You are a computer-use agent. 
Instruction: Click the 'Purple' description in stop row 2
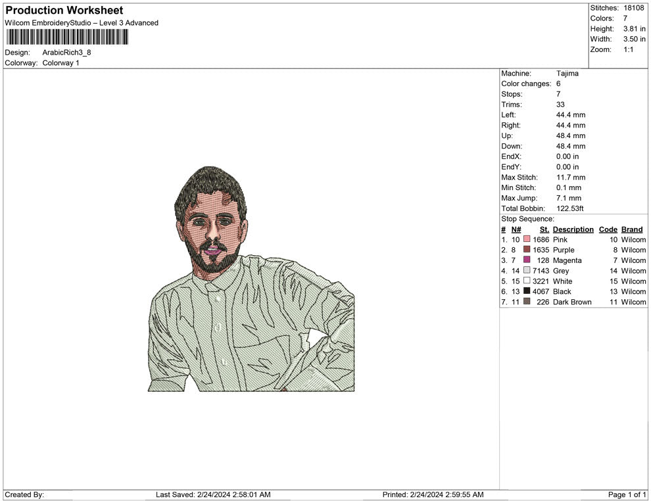[564, 250]
